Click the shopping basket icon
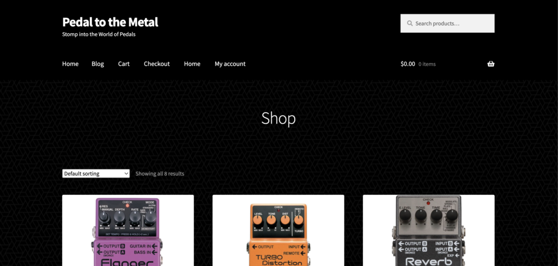Image resolution: width=558 pixels, height=266 pixels. point(491,64)
